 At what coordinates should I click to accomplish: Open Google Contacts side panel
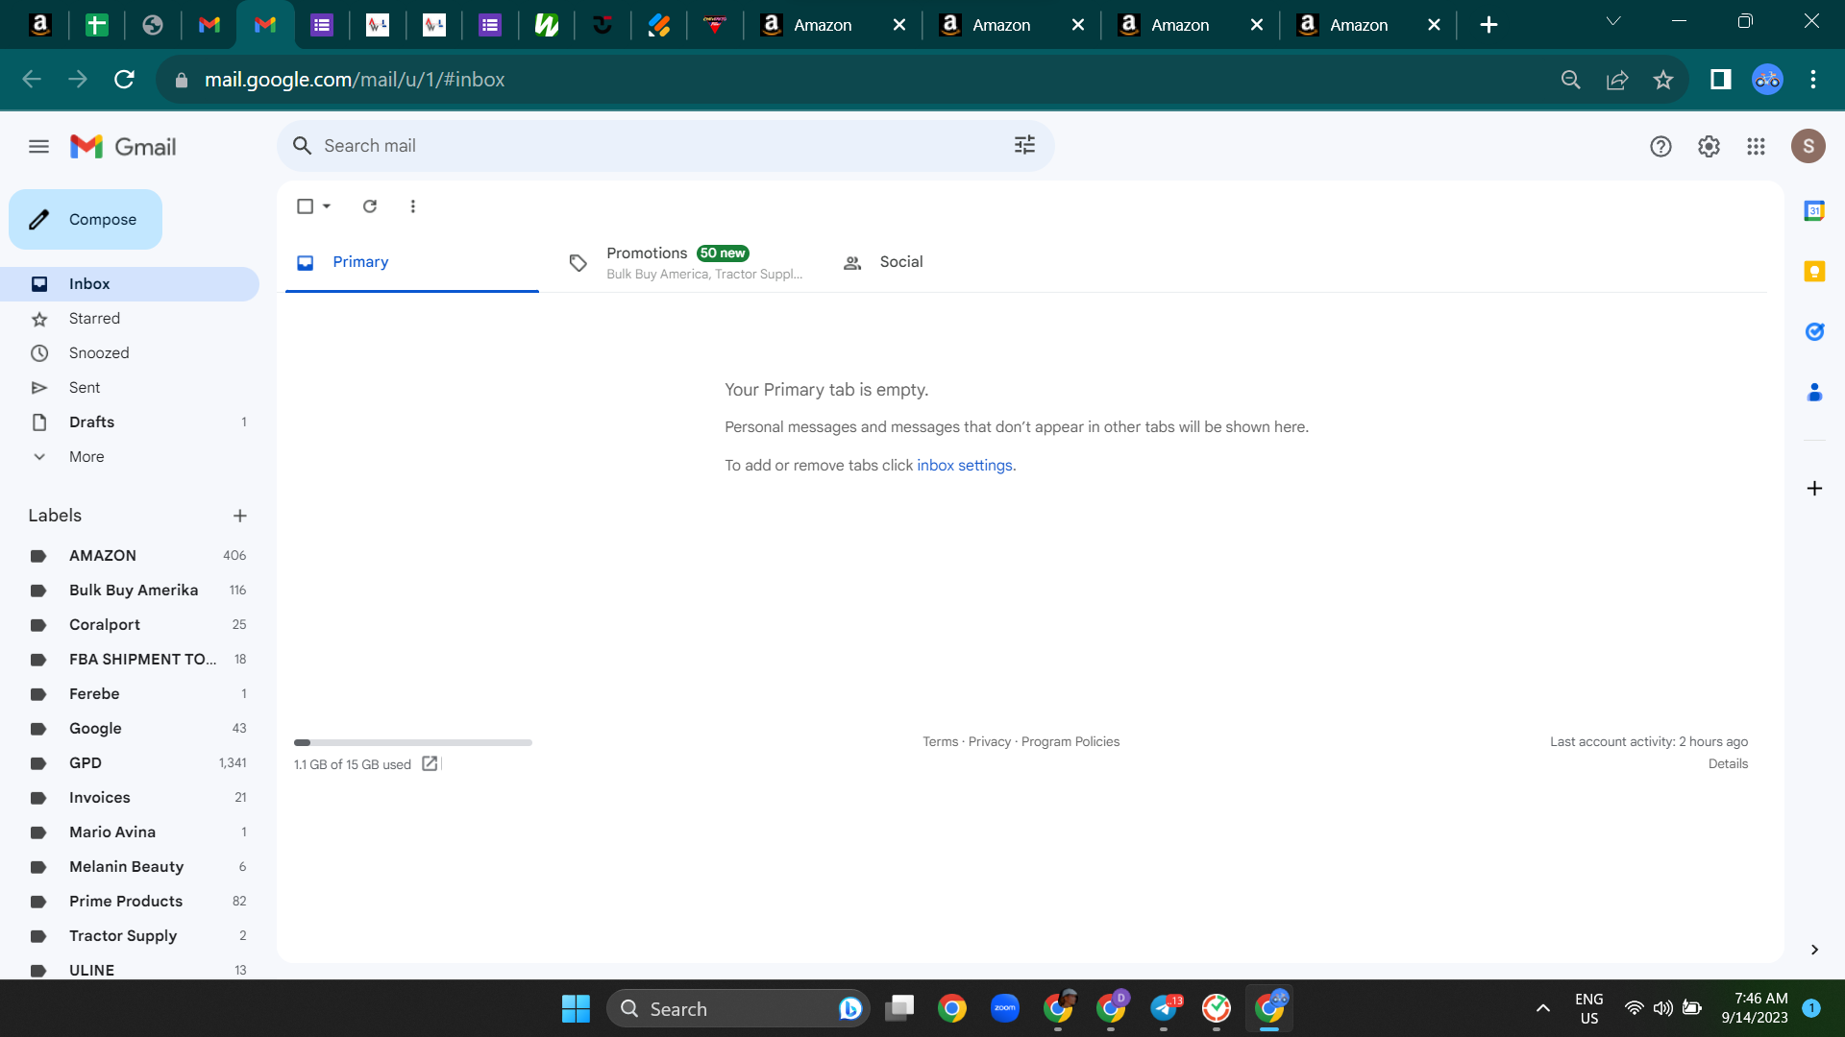pos(1813,393)
